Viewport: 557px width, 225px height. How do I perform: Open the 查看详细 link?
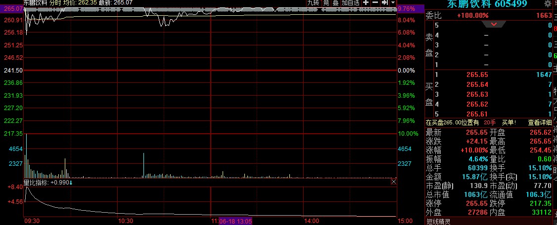(540, 122)
